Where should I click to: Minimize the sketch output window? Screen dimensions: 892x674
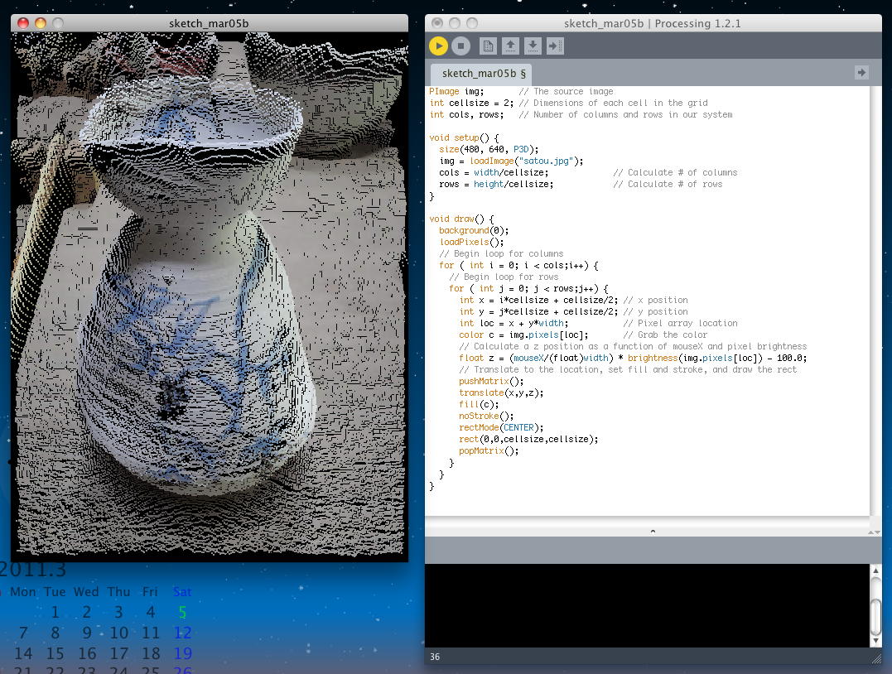(x=41, y=23)
